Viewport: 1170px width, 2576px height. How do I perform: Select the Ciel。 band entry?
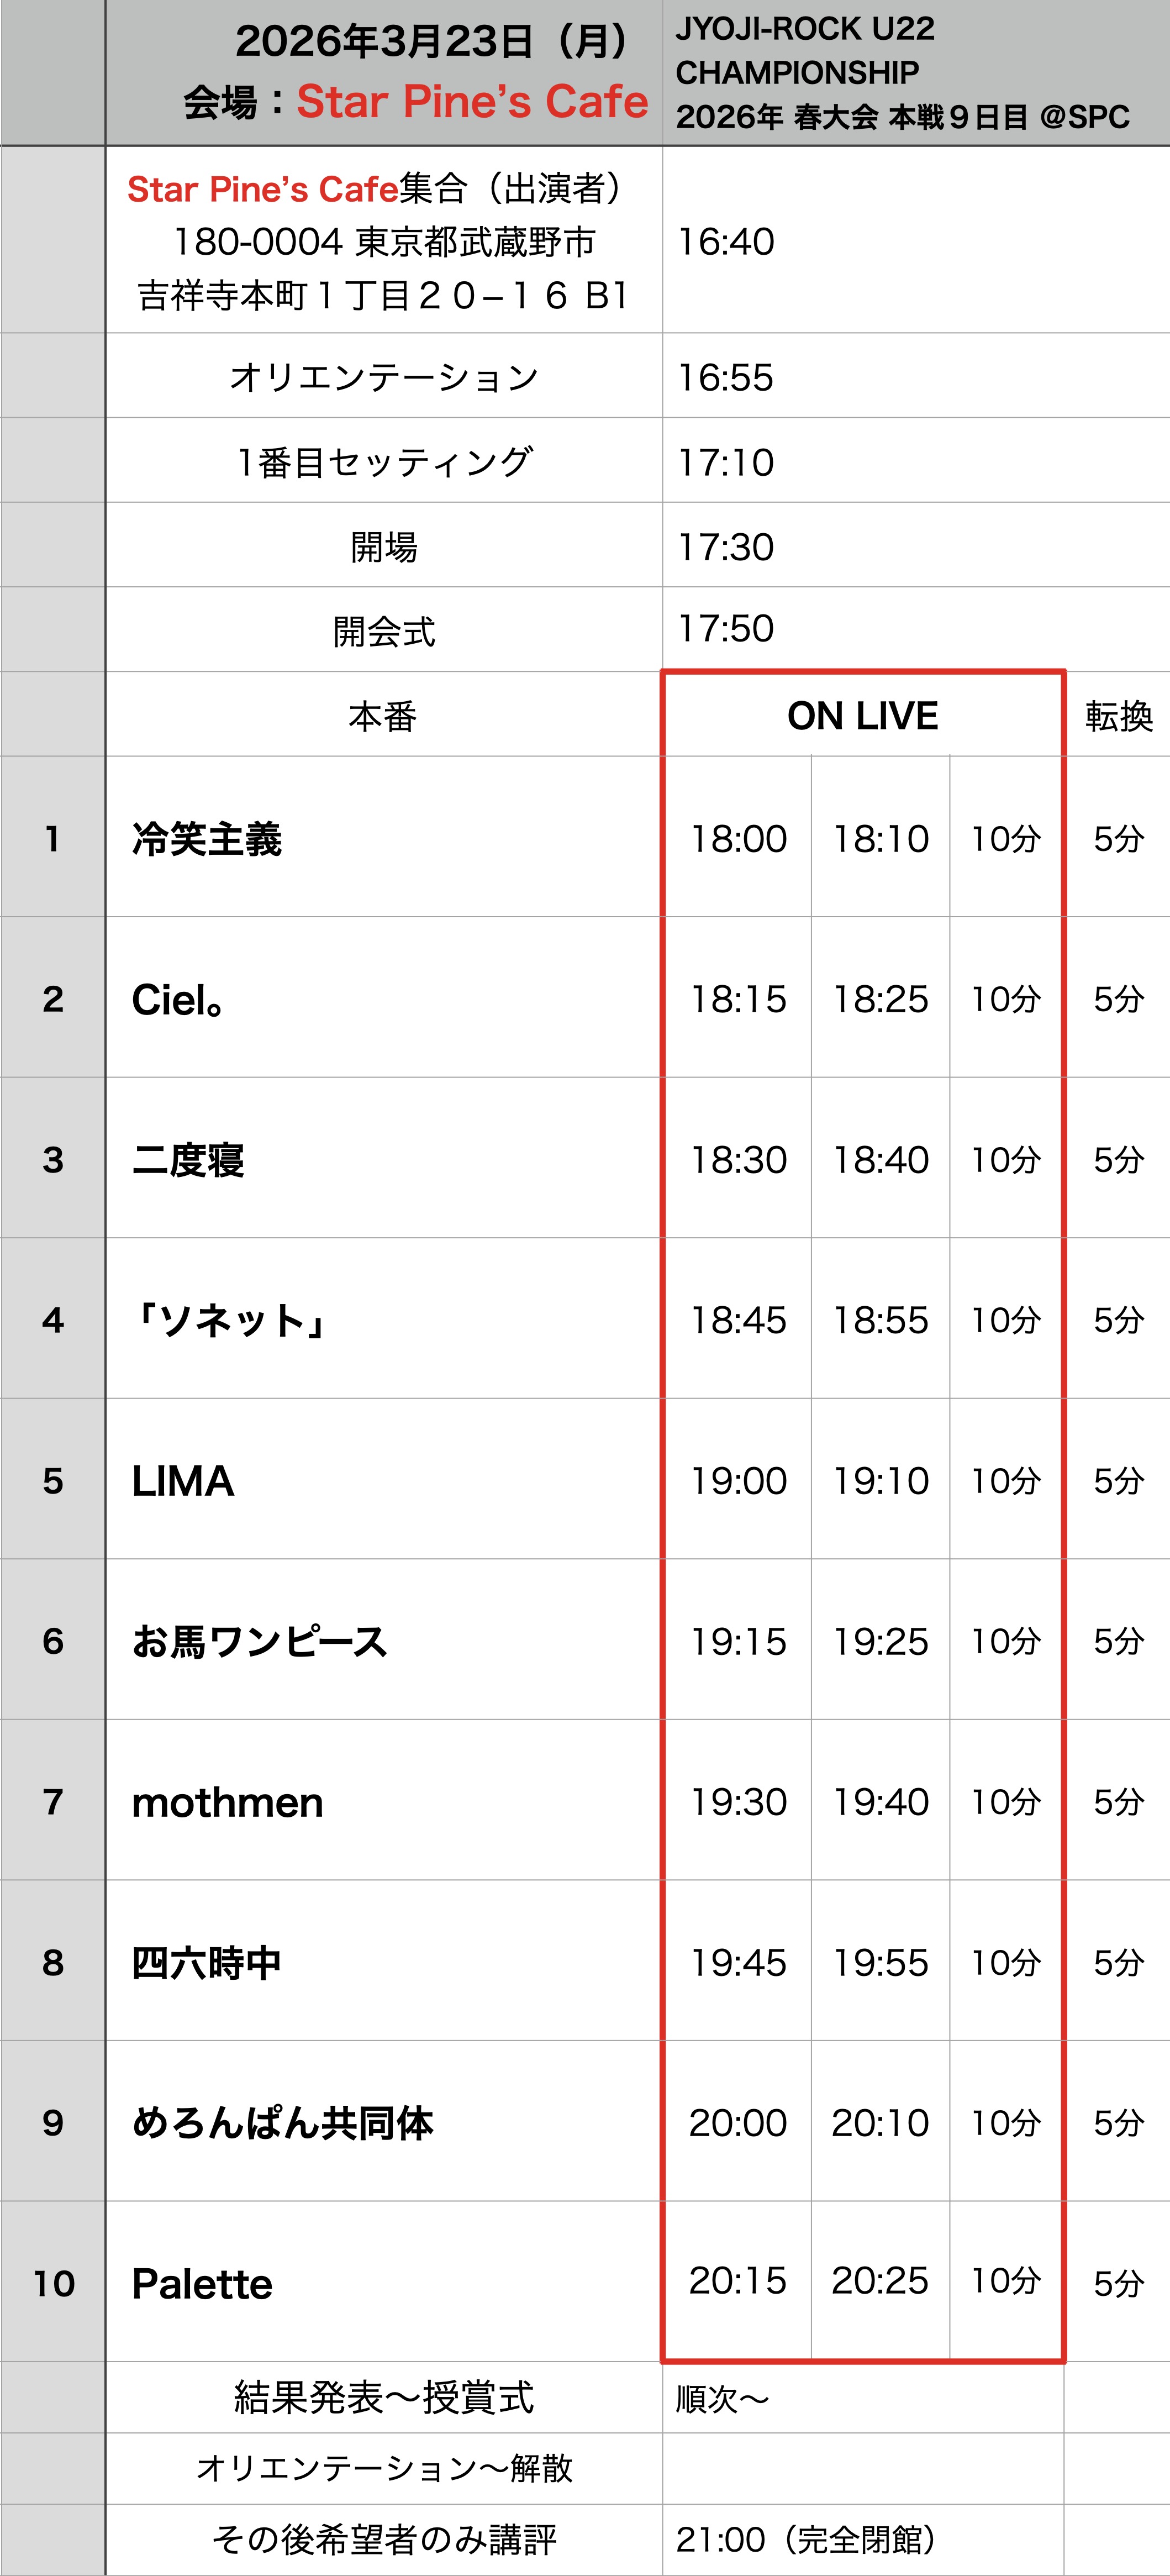tap(178, 1000)
